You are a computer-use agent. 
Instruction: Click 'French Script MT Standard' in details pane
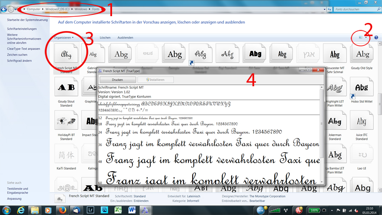pyautogui.click(x=89, y=196)
